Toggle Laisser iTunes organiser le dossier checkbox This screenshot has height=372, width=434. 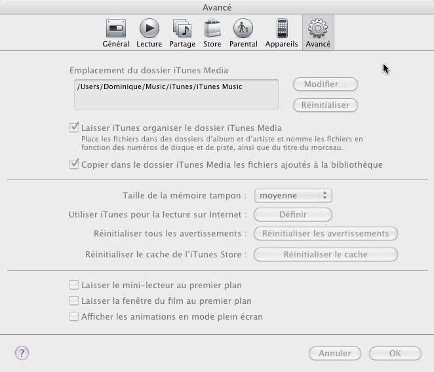(x=74, y=128)
